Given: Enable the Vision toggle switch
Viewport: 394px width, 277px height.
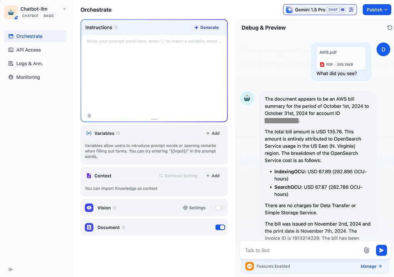Looking at the screenshot, I should [x=220, y=208].
